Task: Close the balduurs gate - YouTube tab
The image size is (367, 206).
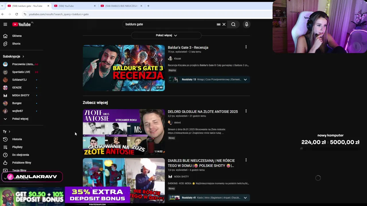Action: 48,6
